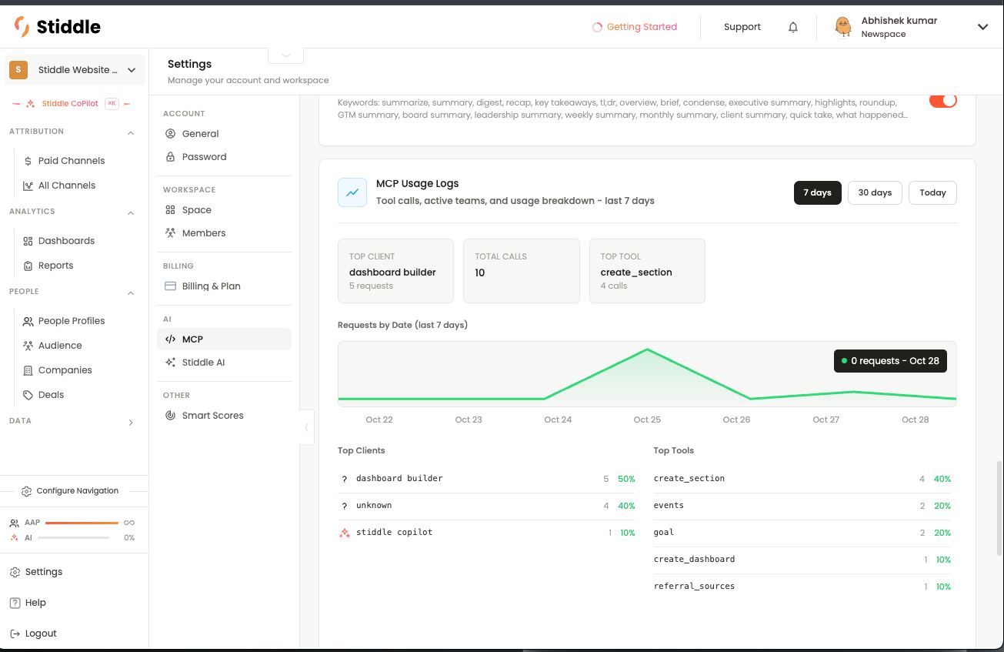Select the MCP settings item

[224, 339]
